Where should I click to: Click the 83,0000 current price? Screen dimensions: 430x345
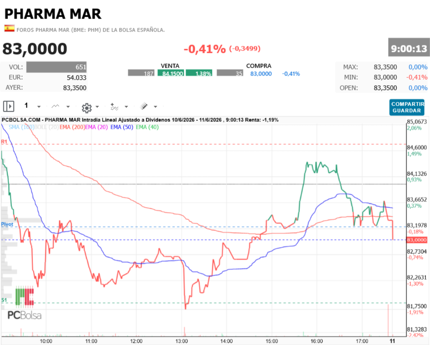35,49
